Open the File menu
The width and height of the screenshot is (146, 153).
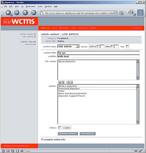[x=5, y=7]
